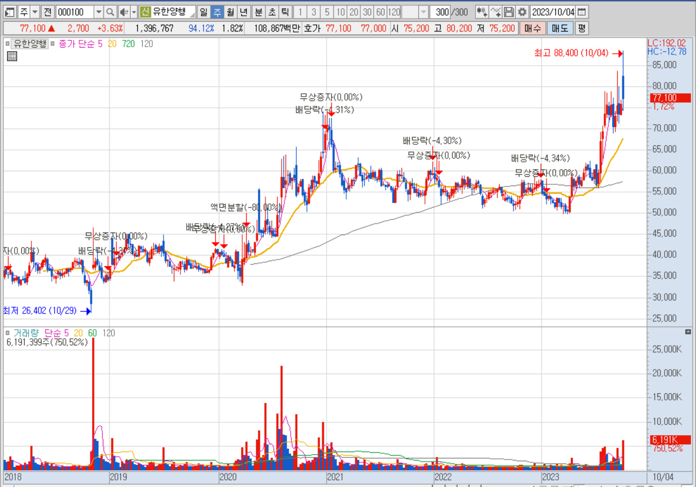Select 월 monthly chart period
This screenshot has width=696, height=487.
230,12
